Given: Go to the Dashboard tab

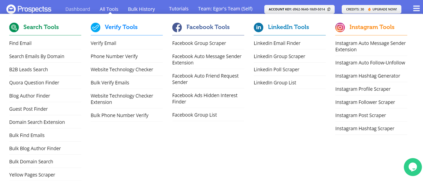Looking at the screenshot, I should (77, 9).
